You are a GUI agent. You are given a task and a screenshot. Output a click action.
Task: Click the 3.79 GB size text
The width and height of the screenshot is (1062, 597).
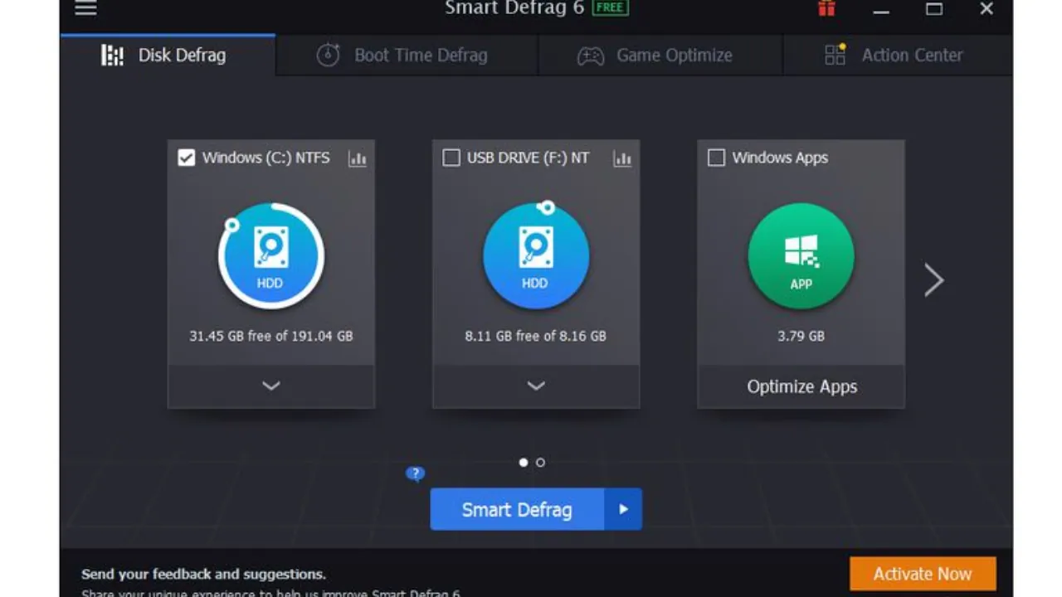[x=801, y=336]
